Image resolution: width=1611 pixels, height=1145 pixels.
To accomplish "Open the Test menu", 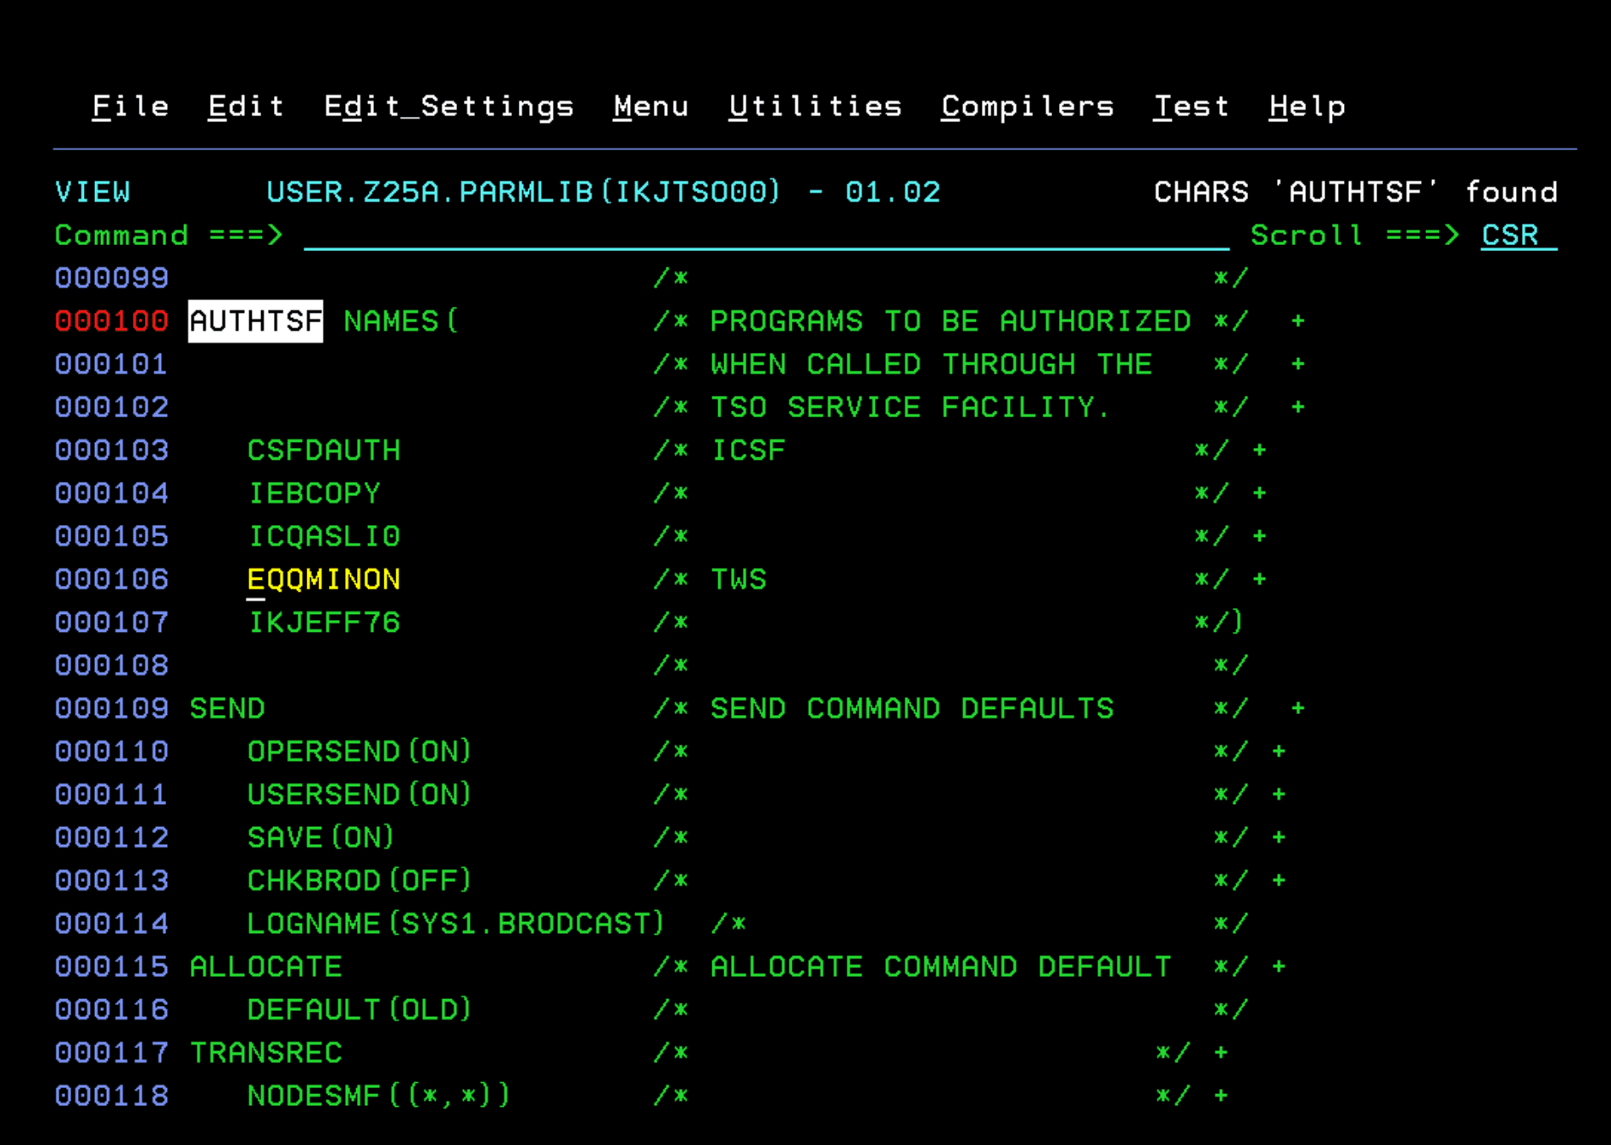I will click(x=1190, y=107).
